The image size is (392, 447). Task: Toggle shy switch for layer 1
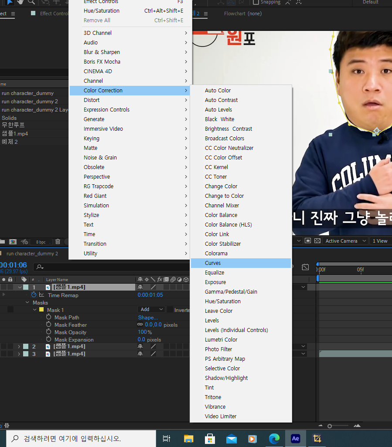(140, 288)
